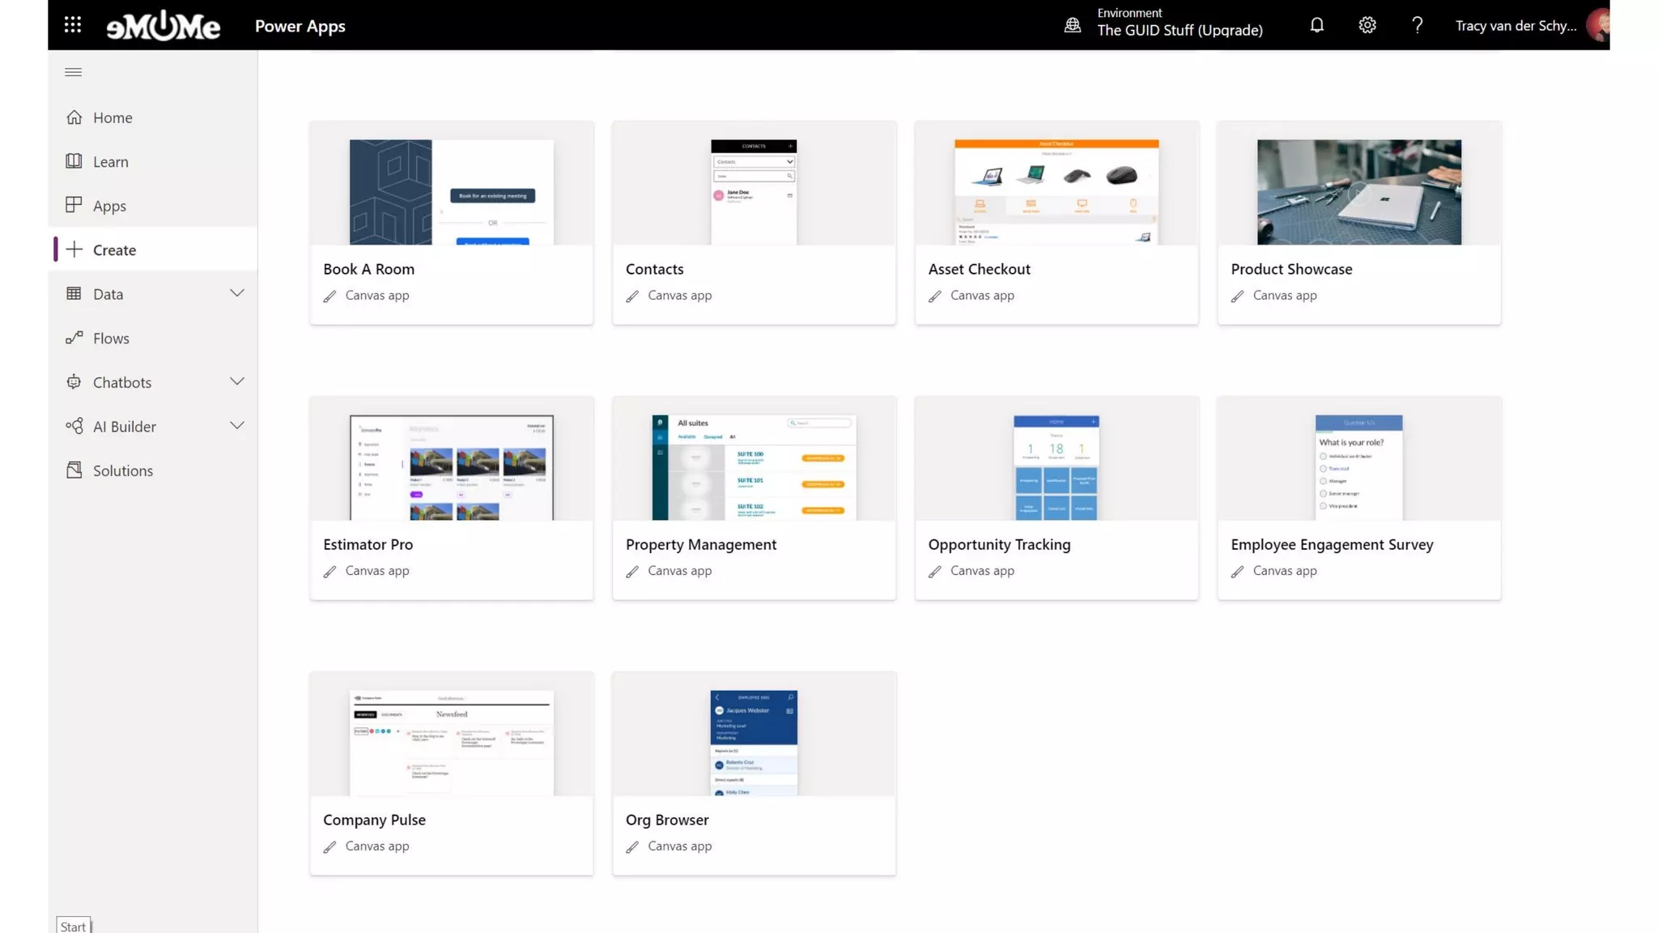Image resolution: width=1658 pixels, height=933 pixels.
Task: Open the user account avatar
Action: coord(1598,25)
